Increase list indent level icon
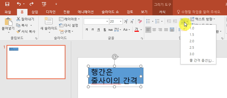The height and width of the screenshot is (98, 227). 175,21
